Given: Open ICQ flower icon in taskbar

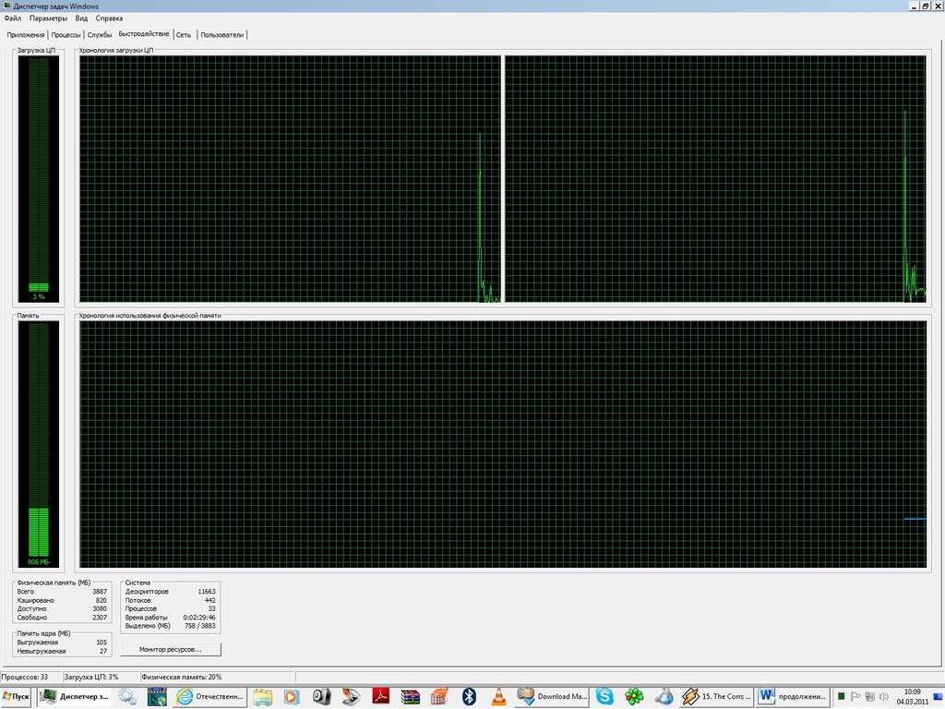Looking at the screenshot, I should (x=633, y=696).
